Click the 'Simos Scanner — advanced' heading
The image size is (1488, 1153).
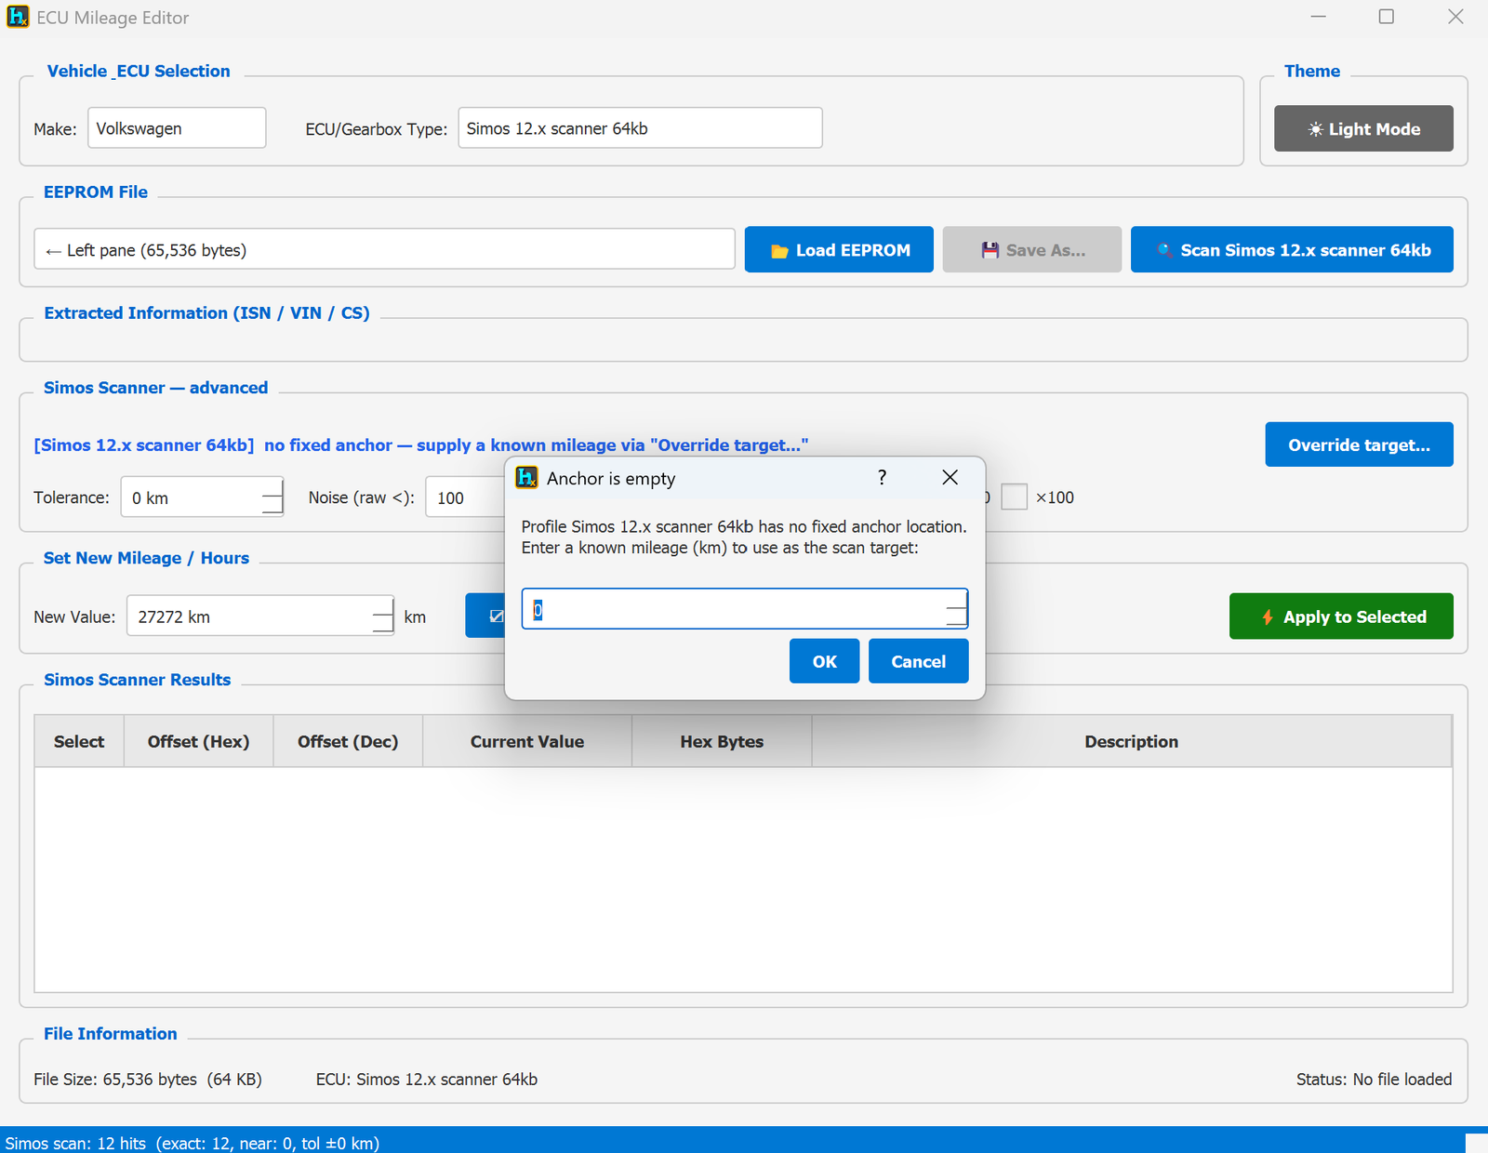point(155,387)
